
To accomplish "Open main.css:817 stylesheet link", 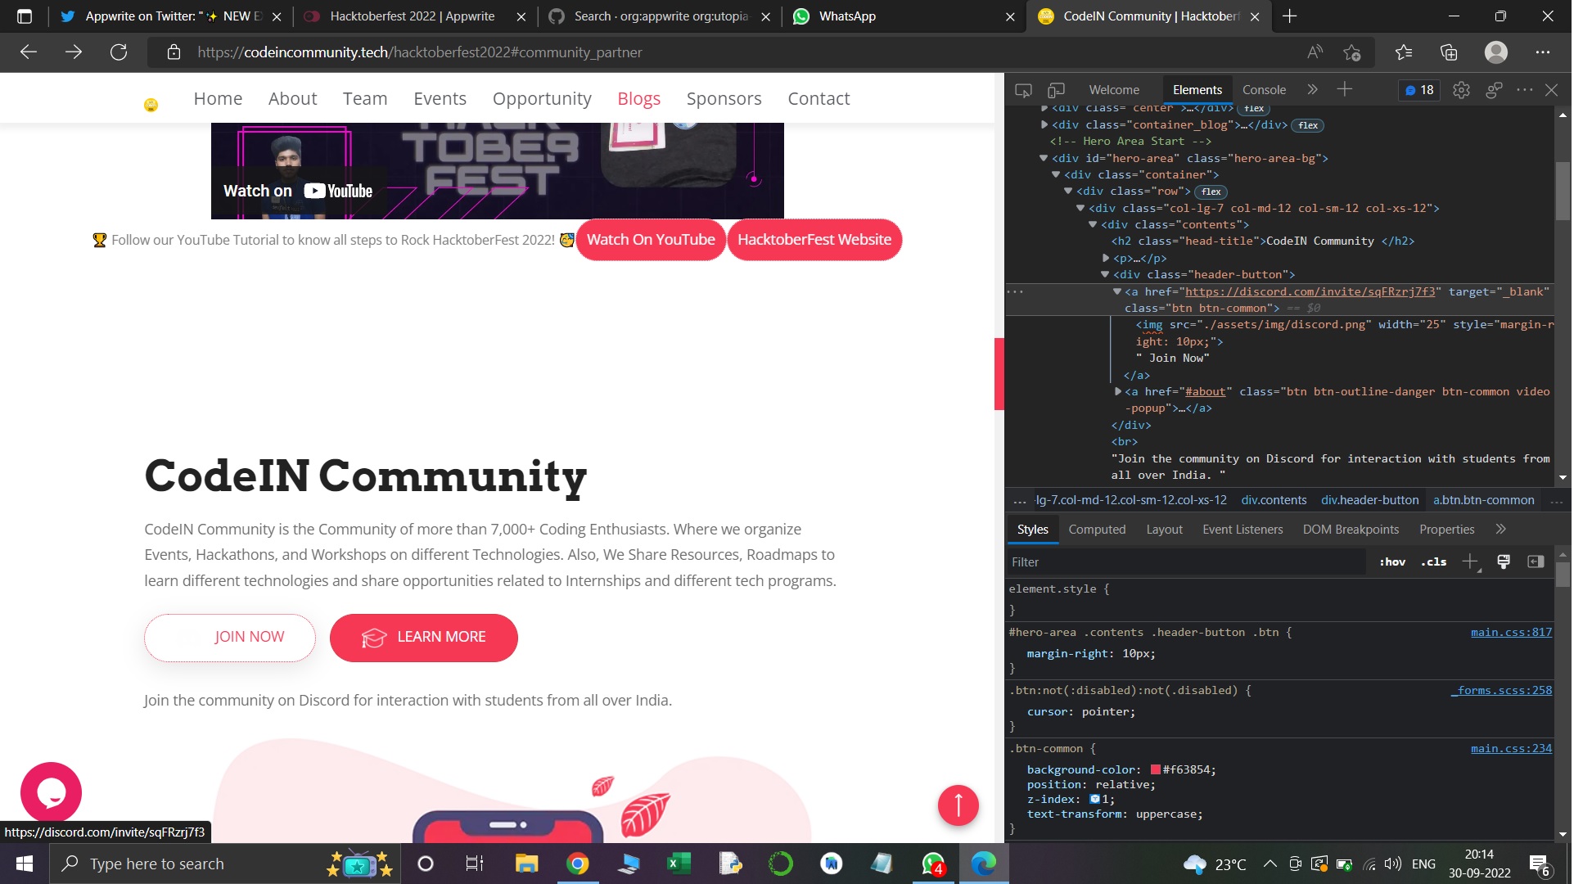I will 1510,632.
